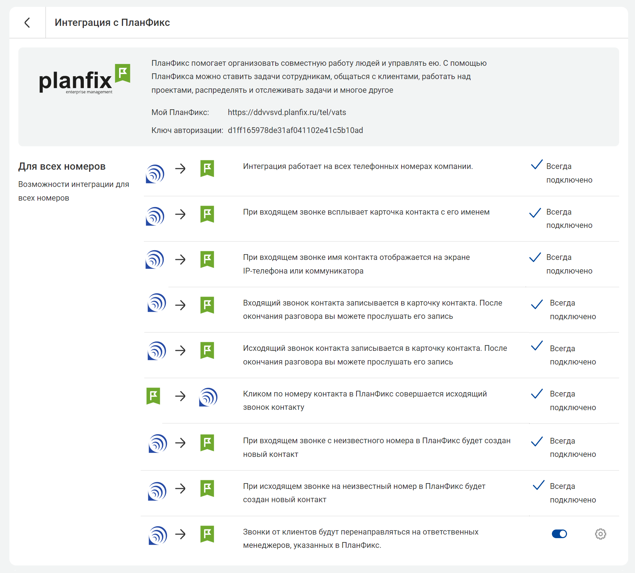Viewport: 635px width, 573px height.
Task: Click PlanFix flag in 'на неизвестный номер' row
Action: pos(207,489)
